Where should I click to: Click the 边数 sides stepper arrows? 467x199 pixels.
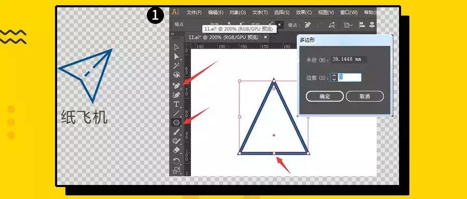334,77
